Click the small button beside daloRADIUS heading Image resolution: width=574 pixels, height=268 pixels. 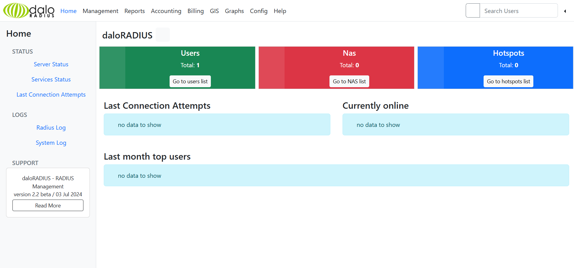pos(163,35)
